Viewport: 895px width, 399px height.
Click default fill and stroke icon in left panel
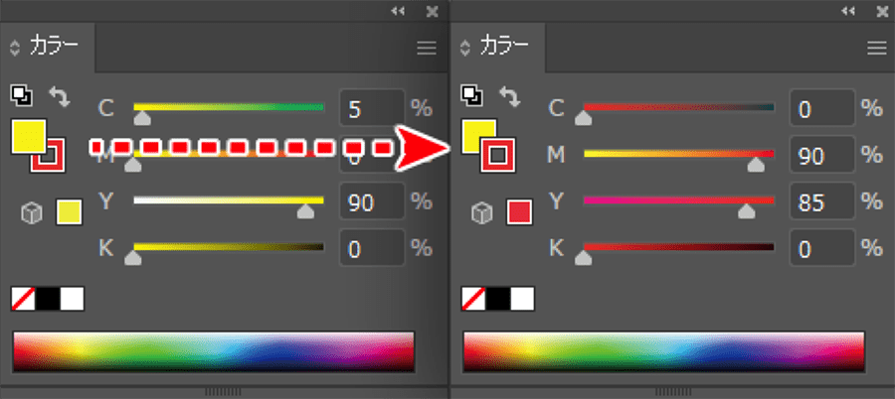pyautogui.click(x=22, y=95)
